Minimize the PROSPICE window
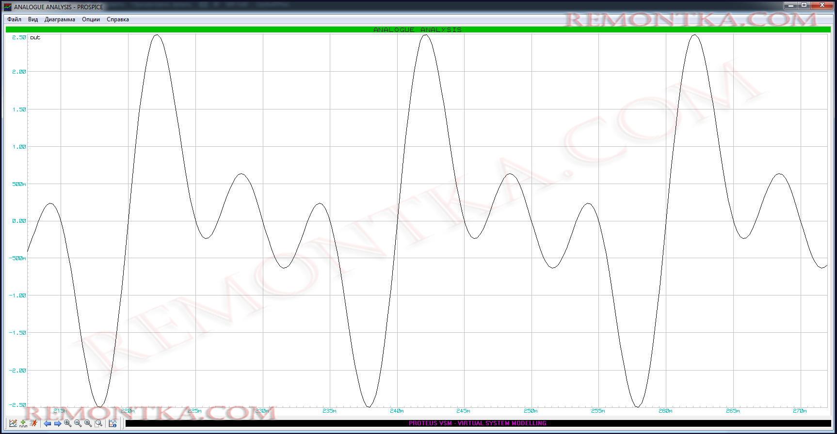This screenshot has height=434, width=837. (x=791, y=5)
